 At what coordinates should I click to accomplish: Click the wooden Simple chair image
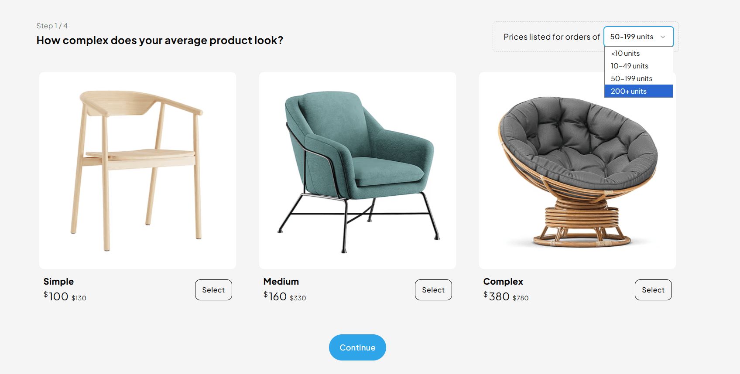(137, 170)
